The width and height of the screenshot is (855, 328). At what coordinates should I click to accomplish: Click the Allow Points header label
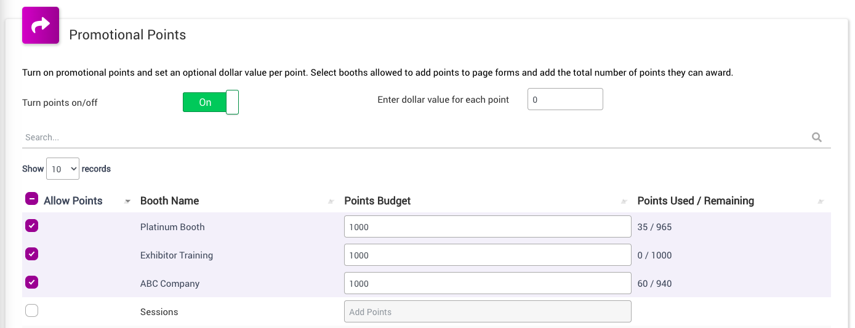point(73,201)
